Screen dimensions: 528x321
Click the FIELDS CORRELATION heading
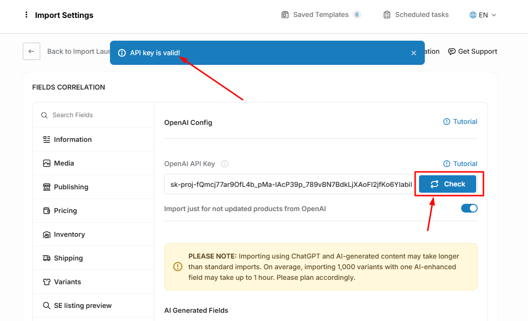(69, 87)
